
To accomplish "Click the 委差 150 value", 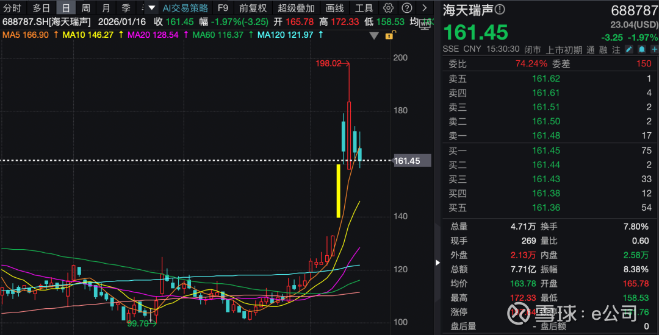I will pos(644,64).
